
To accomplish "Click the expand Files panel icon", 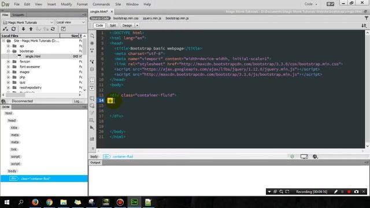I will tap(63, 29).
